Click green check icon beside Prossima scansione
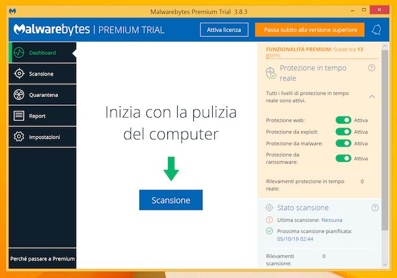 [x=269, y=231]
